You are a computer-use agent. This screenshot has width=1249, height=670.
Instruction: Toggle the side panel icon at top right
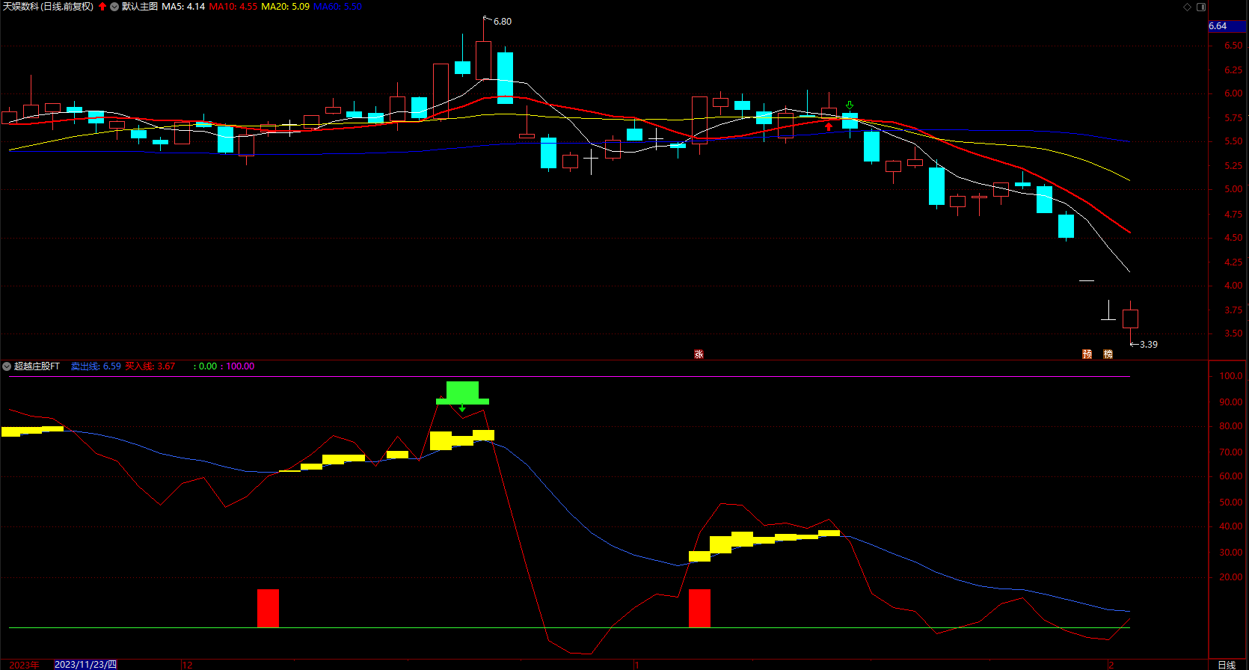pos(1201,7)
